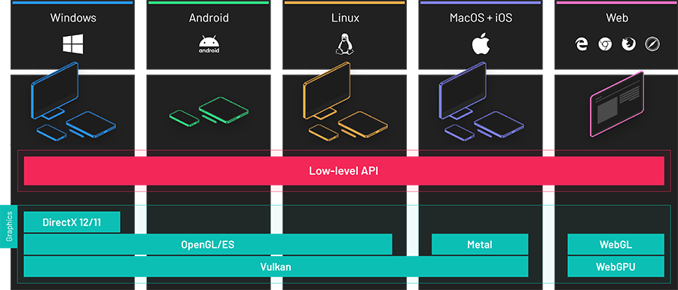Open the vertical Graphics side tab
Viewport: 678px width, 290px height.
coord(8,227)
